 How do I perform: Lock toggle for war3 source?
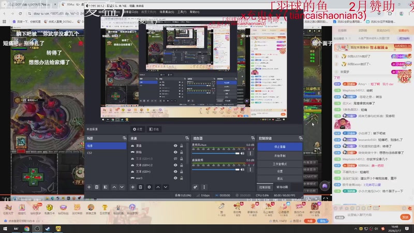[182, 178]
